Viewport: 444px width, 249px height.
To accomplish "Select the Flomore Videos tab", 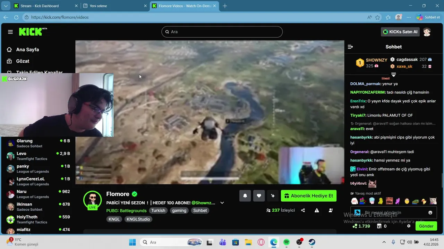I will coord(185,6).
